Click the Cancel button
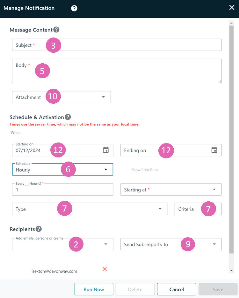Screen dimensions: 239x298 177,289
